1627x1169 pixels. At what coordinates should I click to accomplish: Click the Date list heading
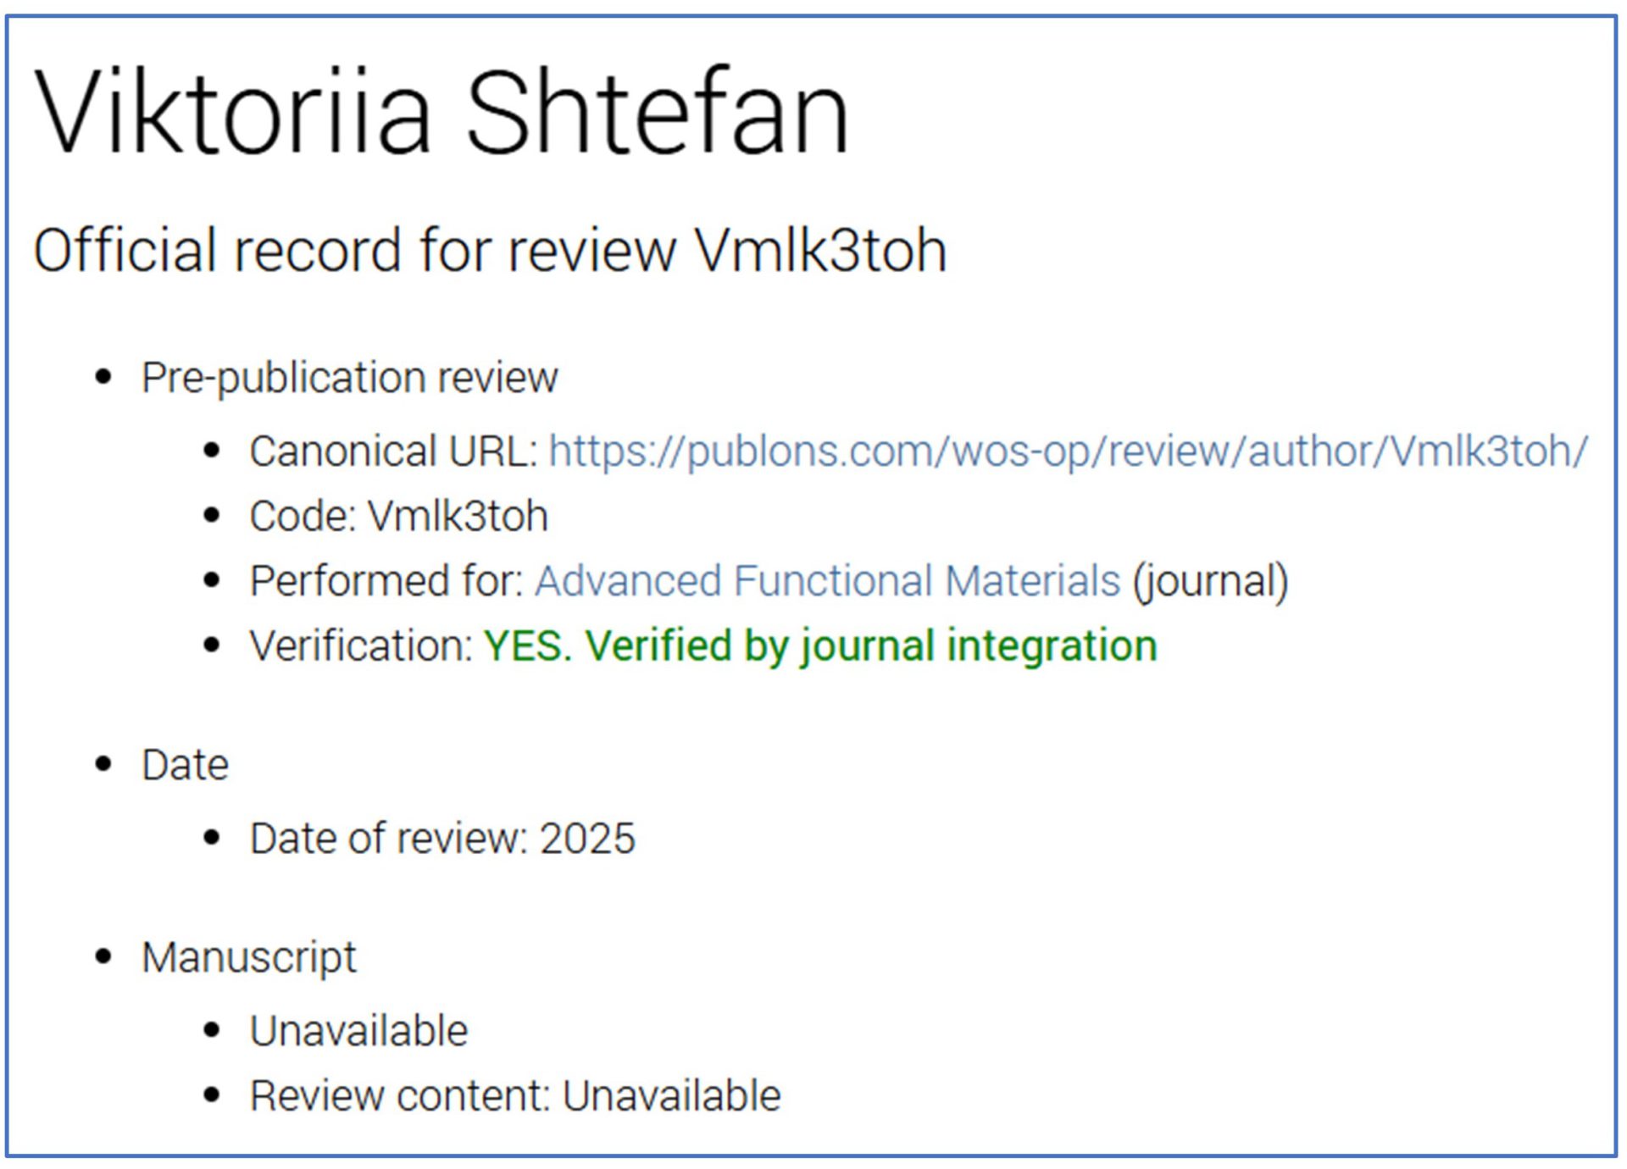185,765
